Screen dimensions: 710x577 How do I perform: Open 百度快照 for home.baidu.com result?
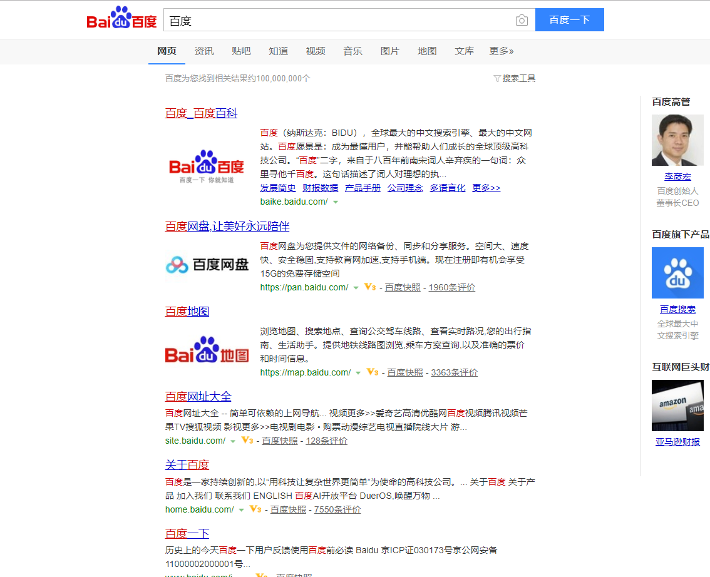289,509
